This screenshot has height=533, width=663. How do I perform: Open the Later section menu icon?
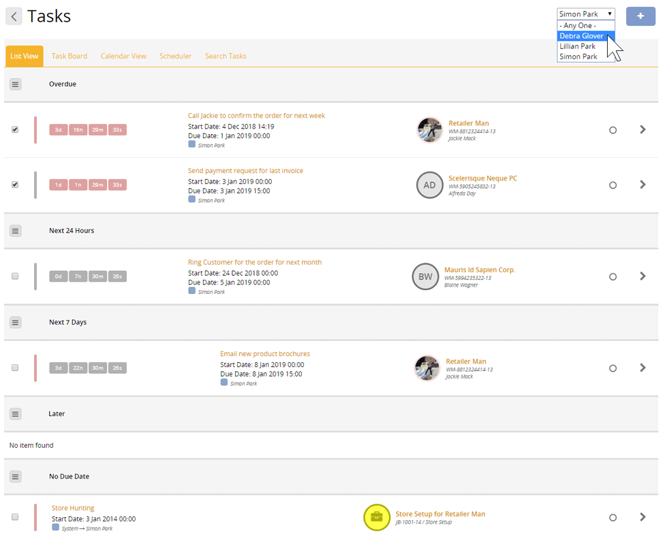(16, 414)
